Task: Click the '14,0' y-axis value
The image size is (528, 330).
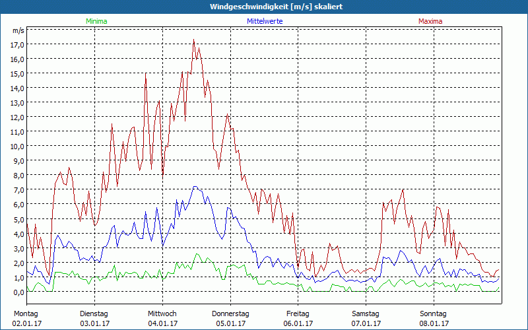Action: click(x=18, y=88)
